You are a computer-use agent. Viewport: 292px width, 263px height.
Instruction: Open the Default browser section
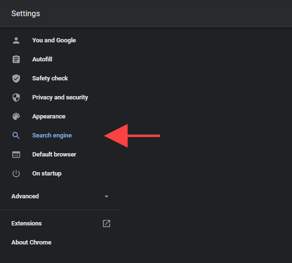click(54, 155)
